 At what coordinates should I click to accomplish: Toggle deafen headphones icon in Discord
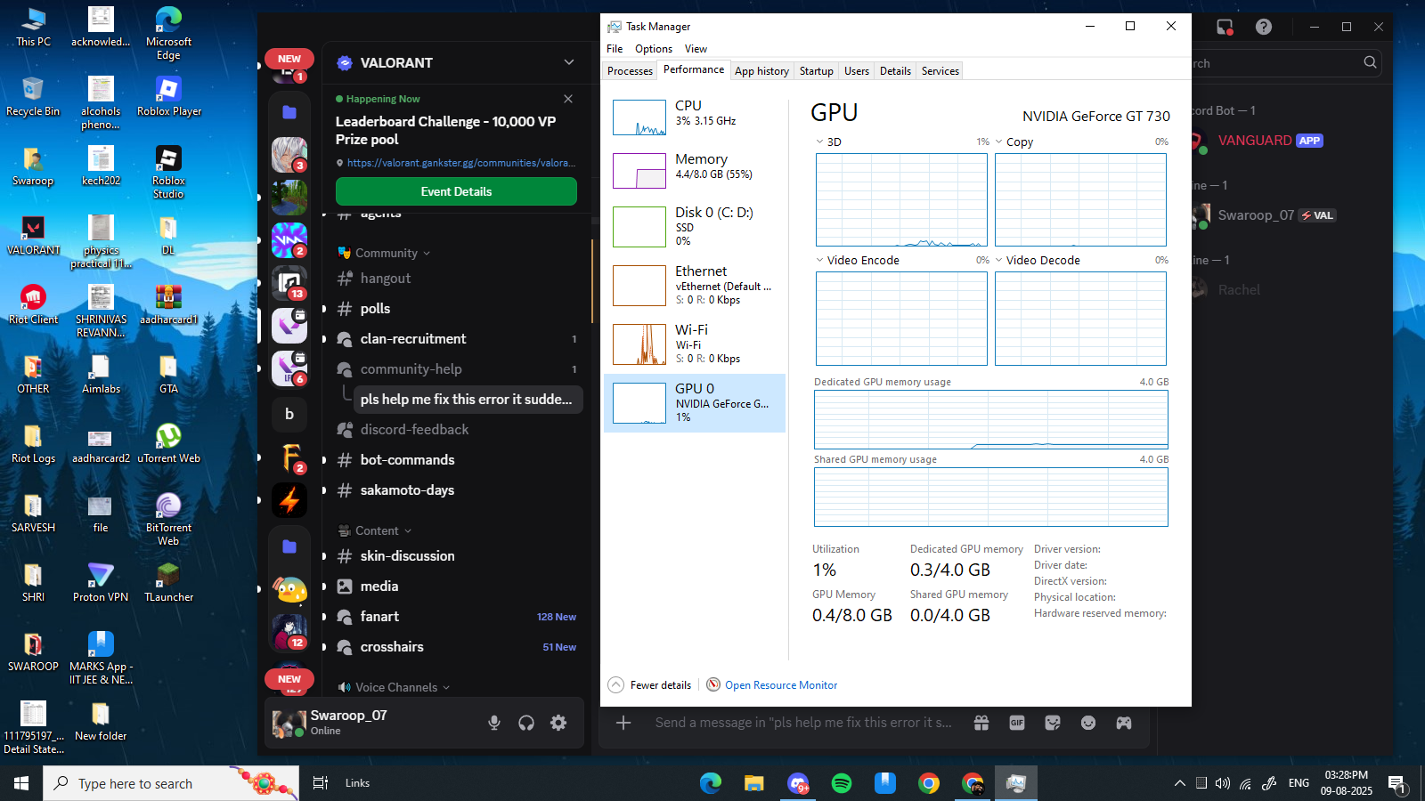pyautogui.click(x=526, y=723)
